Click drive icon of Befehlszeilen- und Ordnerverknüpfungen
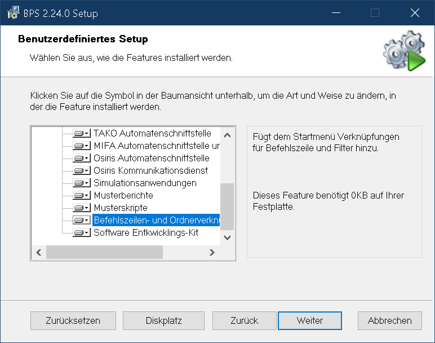This screenshot has height=343, width=435. (x=82, y=221)
